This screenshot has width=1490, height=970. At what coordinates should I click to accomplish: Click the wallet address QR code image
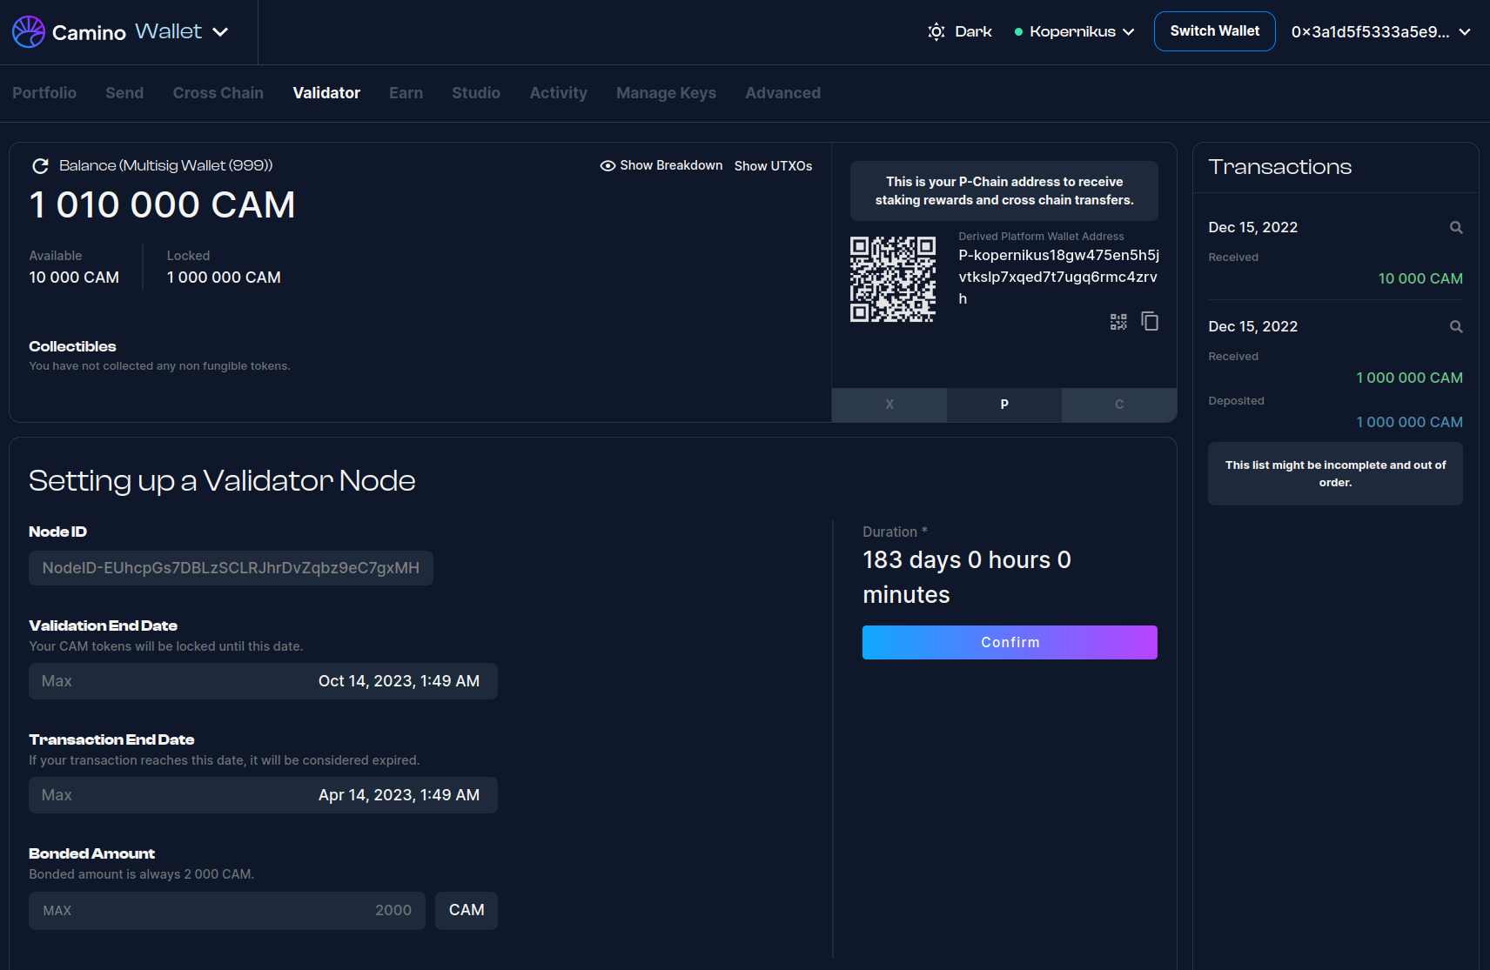coord(893,279)
